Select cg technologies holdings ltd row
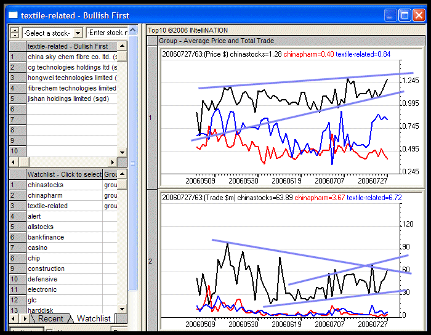This screenshot has width=431, height=335. (72, 67)
